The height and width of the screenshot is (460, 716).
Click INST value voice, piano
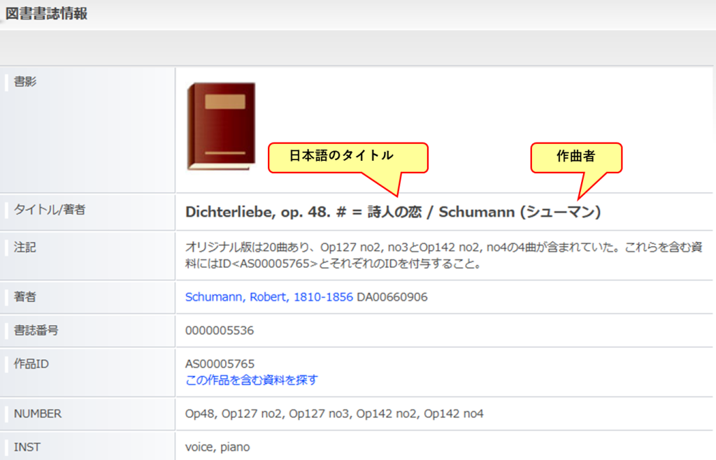(x=217, y=447)
